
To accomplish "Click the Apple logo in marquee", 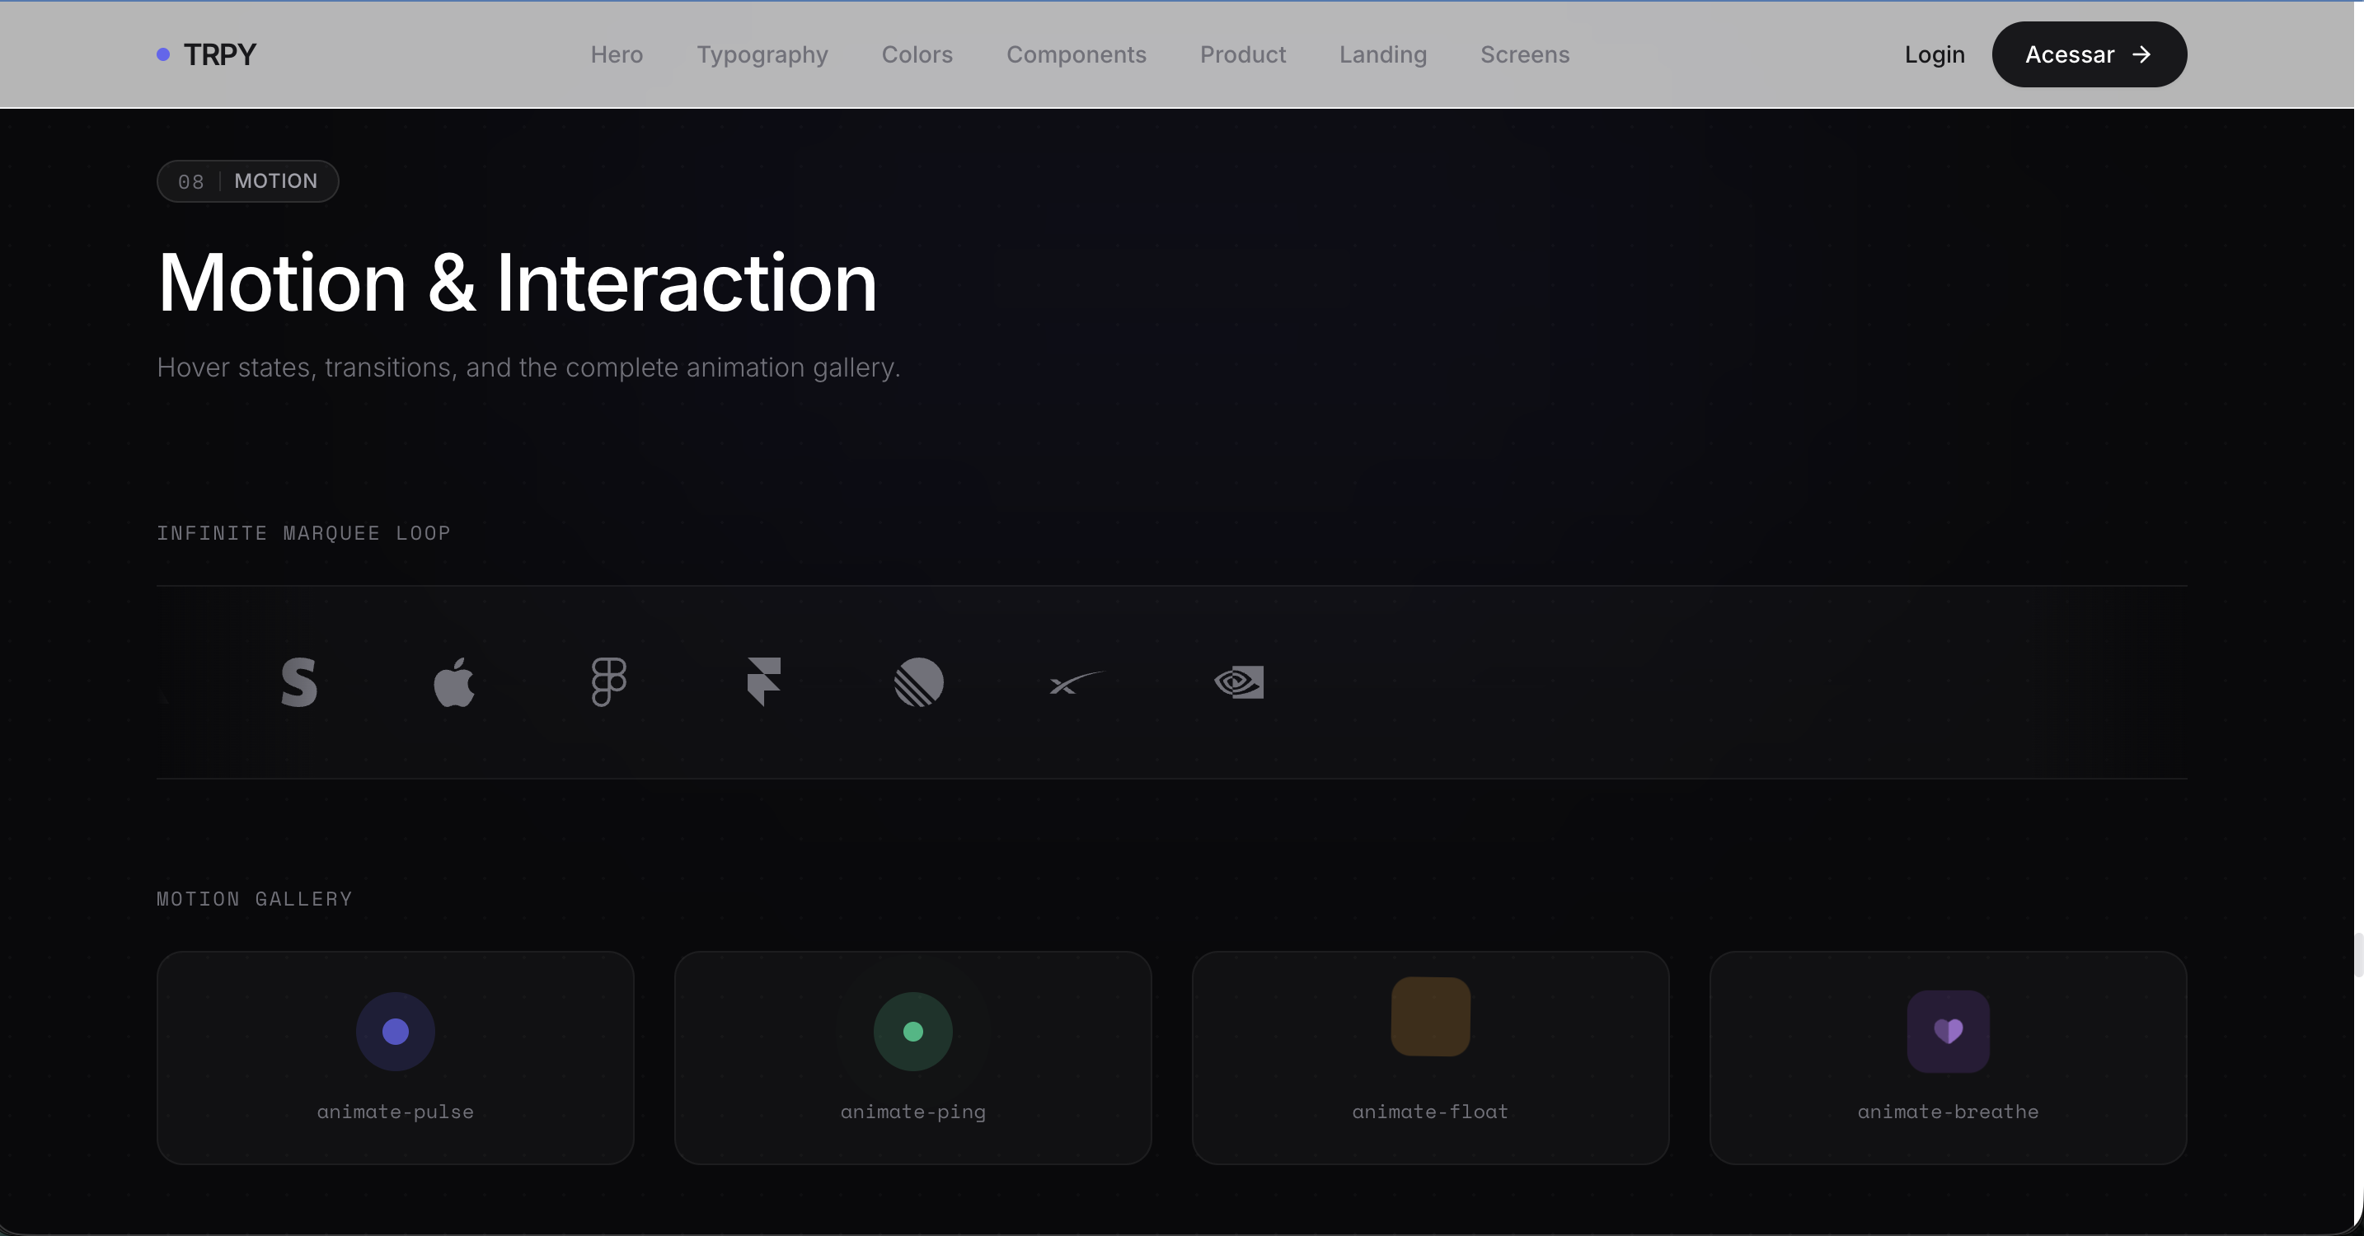I will [x=454, y=681].
